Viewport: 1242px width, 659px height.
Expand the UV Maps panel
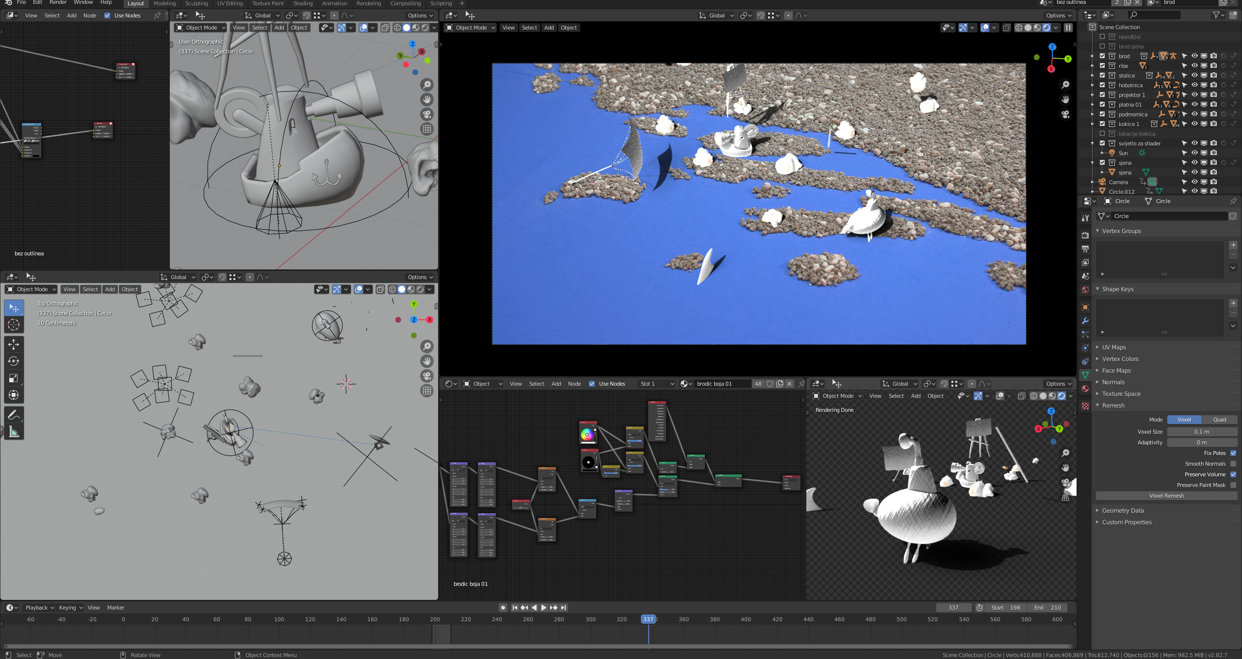1113,347
